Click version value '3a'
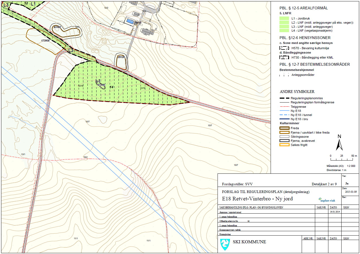The height and width of the screenshot is (254, 360). point(347,183)
